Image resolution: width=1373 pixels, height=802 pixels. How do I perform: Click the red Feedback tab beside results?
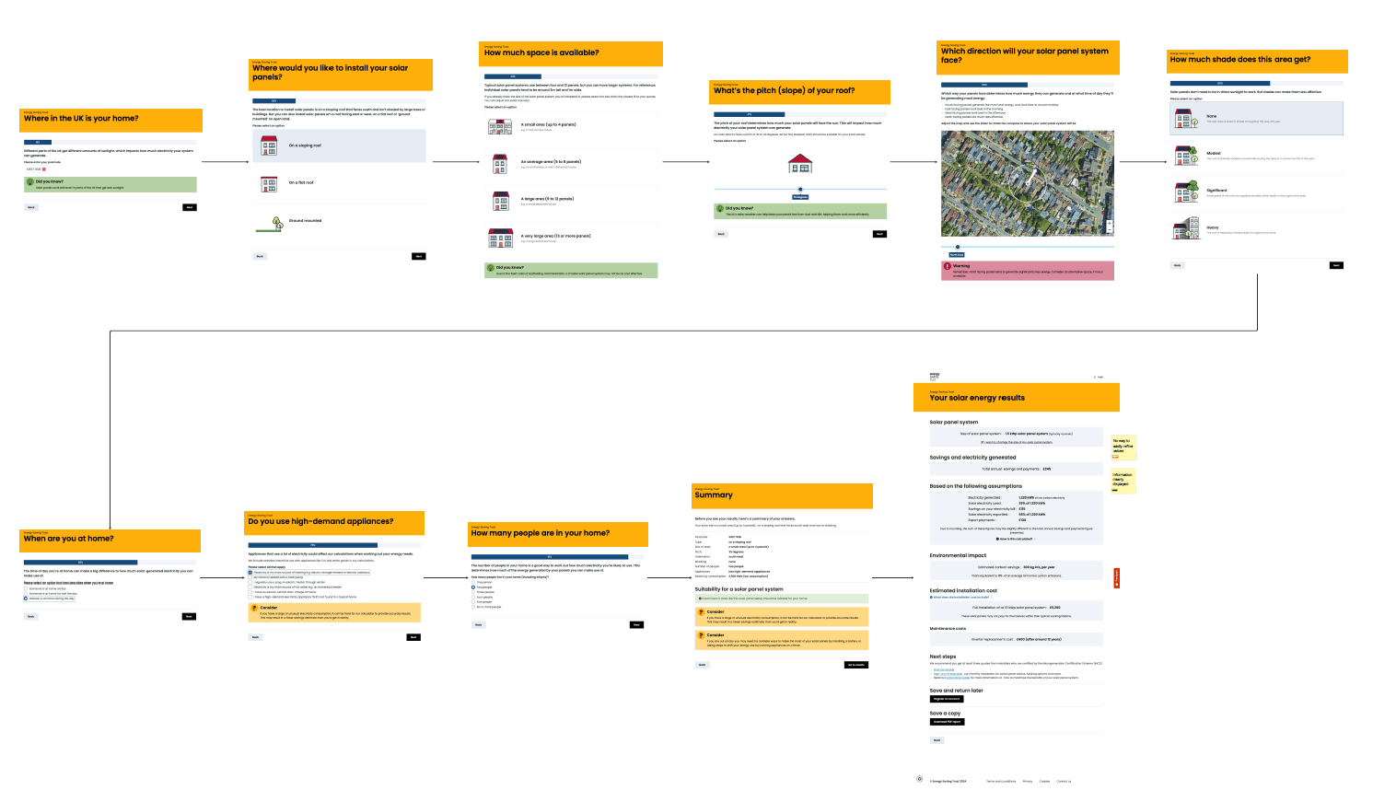pos(1117,578)
